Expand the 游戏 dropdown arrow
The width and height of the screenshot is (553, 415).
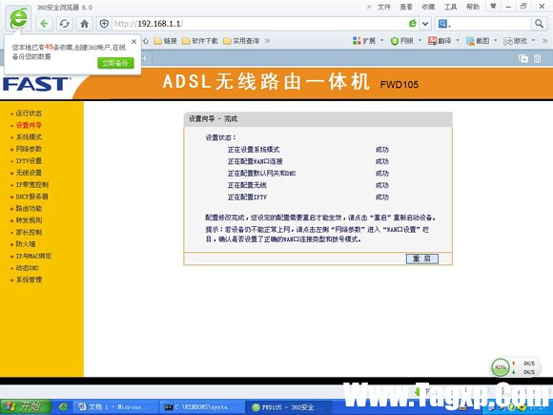point(533,41)
